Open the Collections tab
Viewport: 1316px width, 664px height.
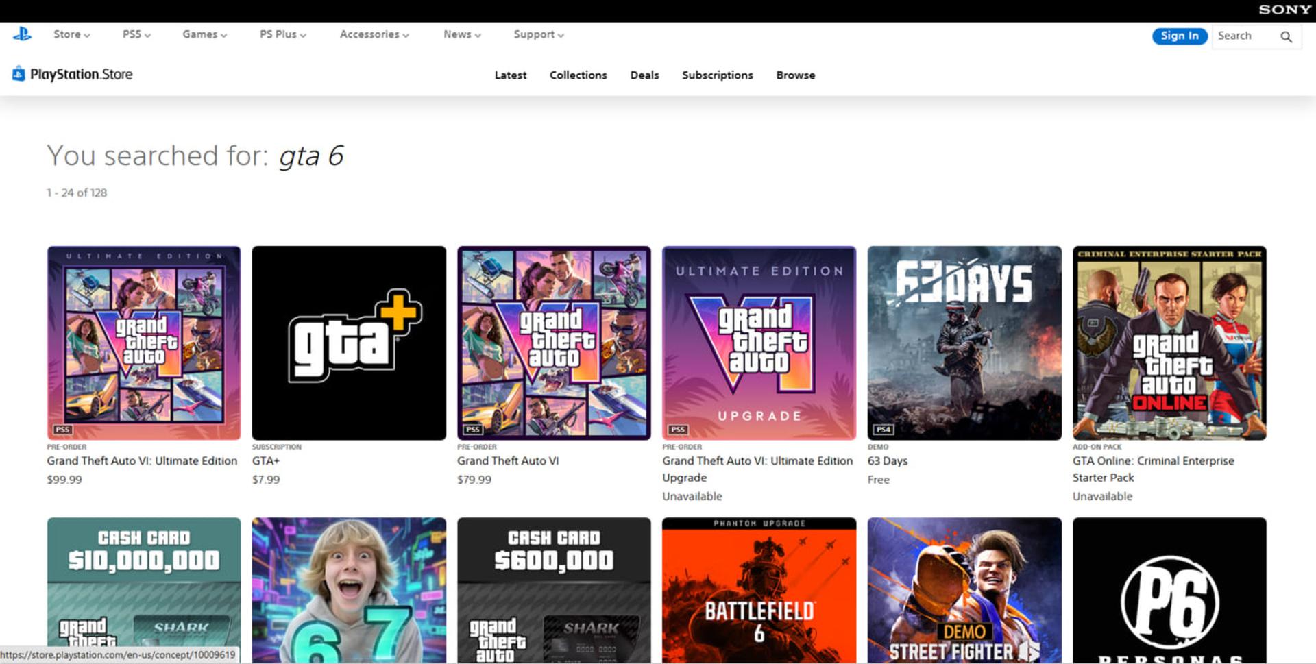pyautogui.click(x=578, y=75)
